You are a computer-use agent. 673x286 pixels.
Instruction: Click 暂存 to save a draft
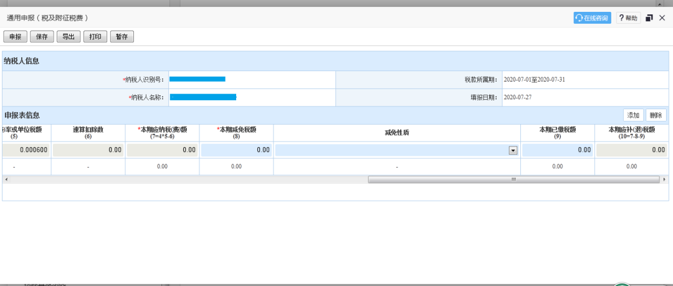coord(122,37)
